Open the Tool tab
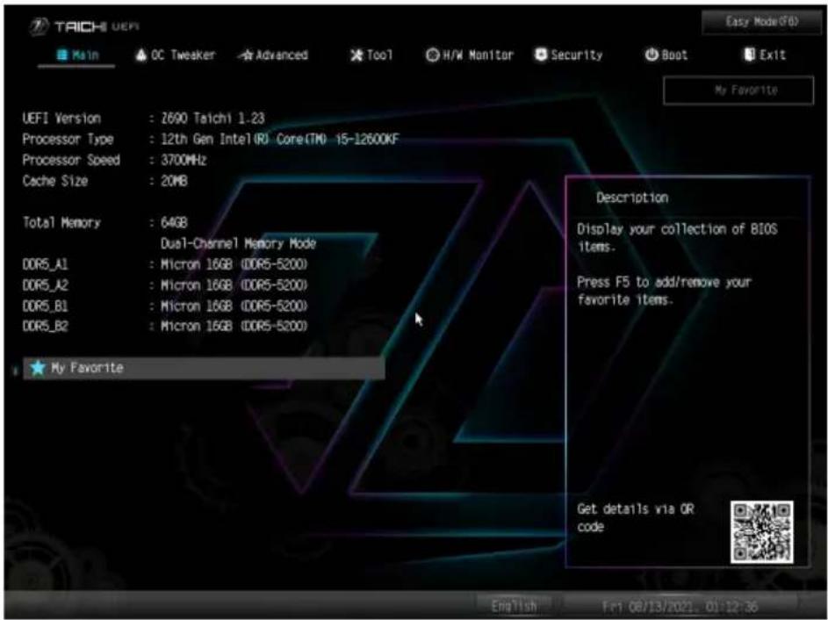 click(371, 55)
